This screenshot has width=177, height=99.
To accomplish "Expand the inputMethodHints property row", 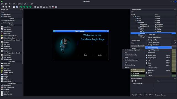I will click(x=132, y=71).
